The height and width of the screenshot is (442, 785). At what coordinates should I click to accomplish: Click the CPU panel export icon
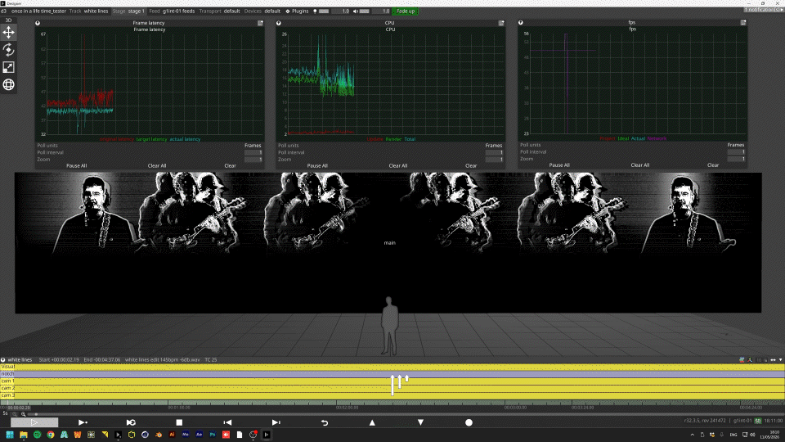[501, 23]
